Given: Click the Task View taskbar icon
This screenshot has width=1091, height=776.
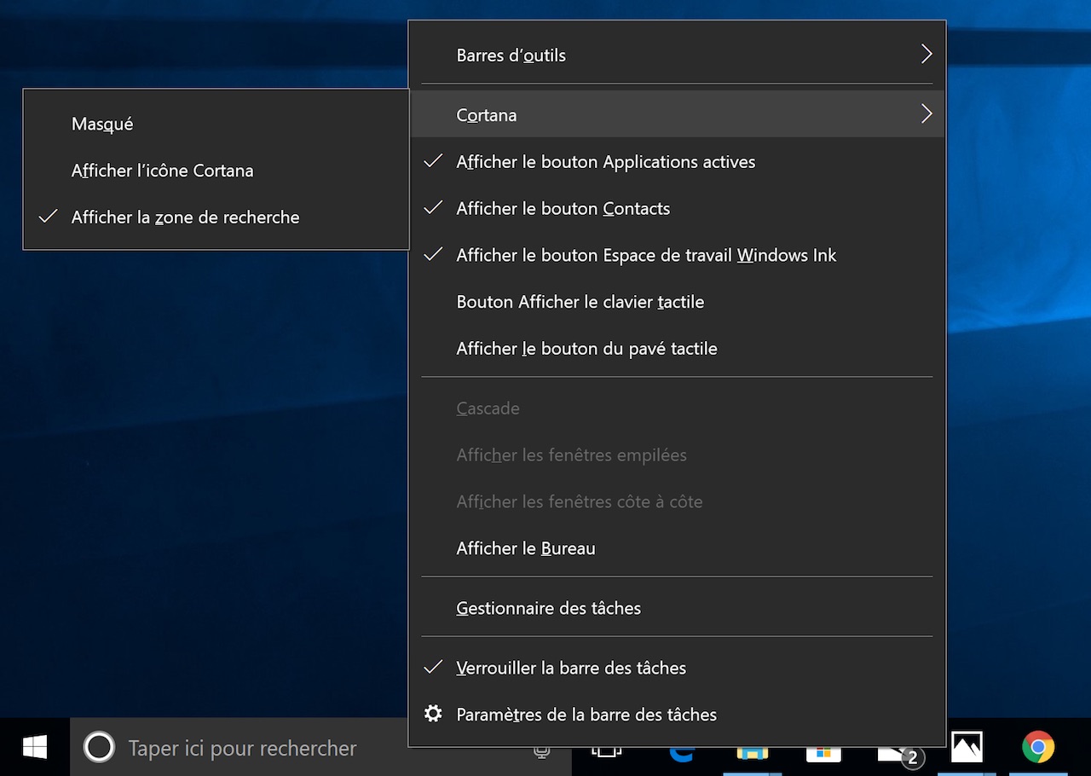Looking at the screenshot, I should pos(605,751).
